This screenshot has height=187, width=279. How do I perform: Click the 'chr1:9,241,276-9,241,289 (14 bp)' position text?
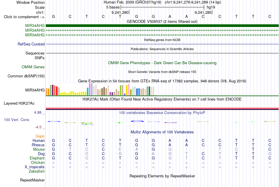click(193, 2)
